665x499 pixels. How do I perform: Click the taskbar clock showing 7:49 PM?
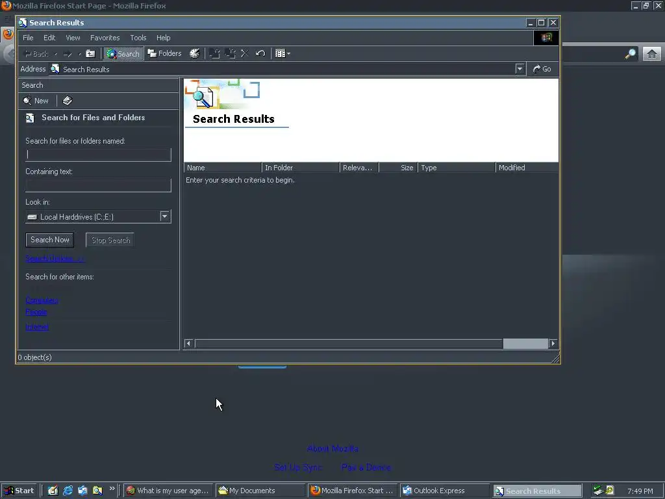coord(640,491)
